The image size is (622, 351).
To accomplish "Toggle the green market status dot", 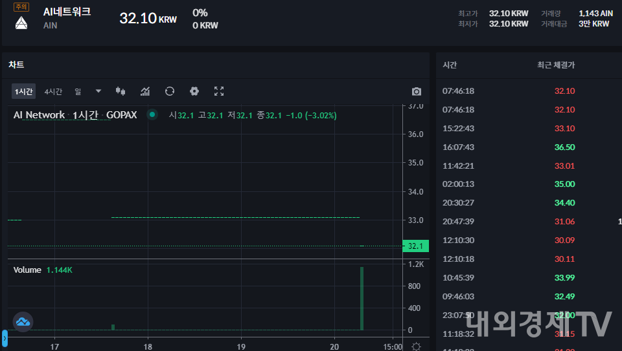I will click(152, 114).
